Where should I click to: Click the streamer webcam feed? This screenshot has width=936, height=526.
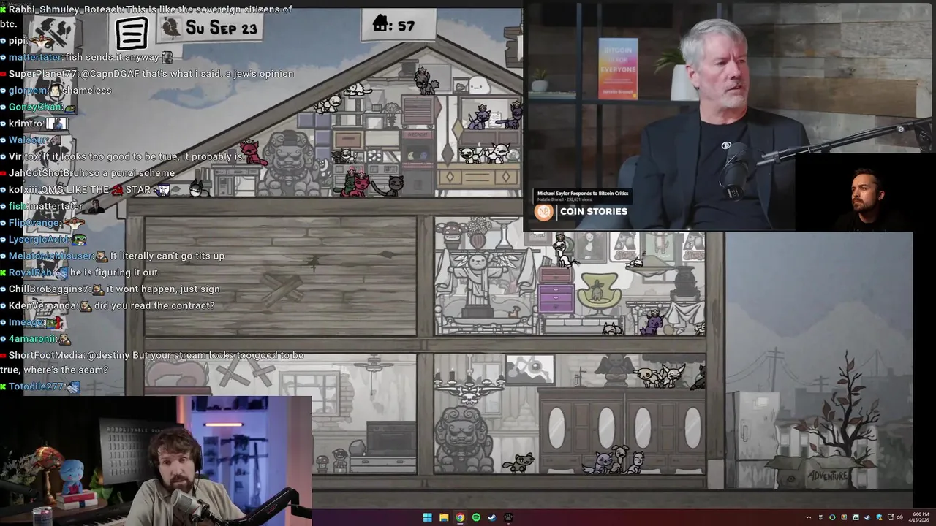click(x=156, y=461)
